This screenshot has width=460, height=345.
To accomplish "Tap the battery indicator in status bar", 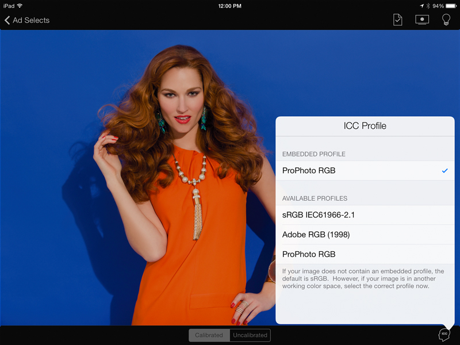I will coord(451,6).
